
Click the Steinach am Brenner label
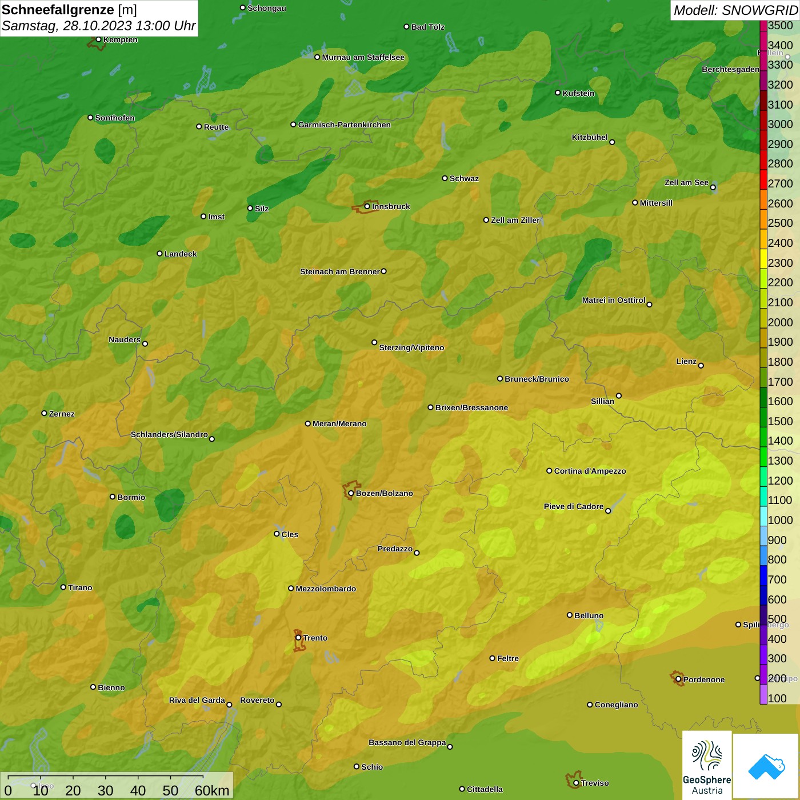pos(339,271)
